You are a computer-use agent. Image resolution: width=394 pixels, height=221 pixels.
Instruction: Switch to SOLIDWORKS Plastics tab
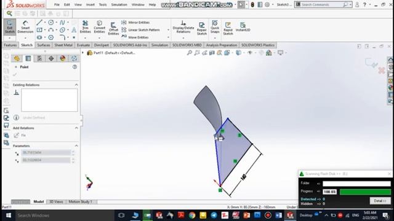pyautogui.click(x=257, y=45)
